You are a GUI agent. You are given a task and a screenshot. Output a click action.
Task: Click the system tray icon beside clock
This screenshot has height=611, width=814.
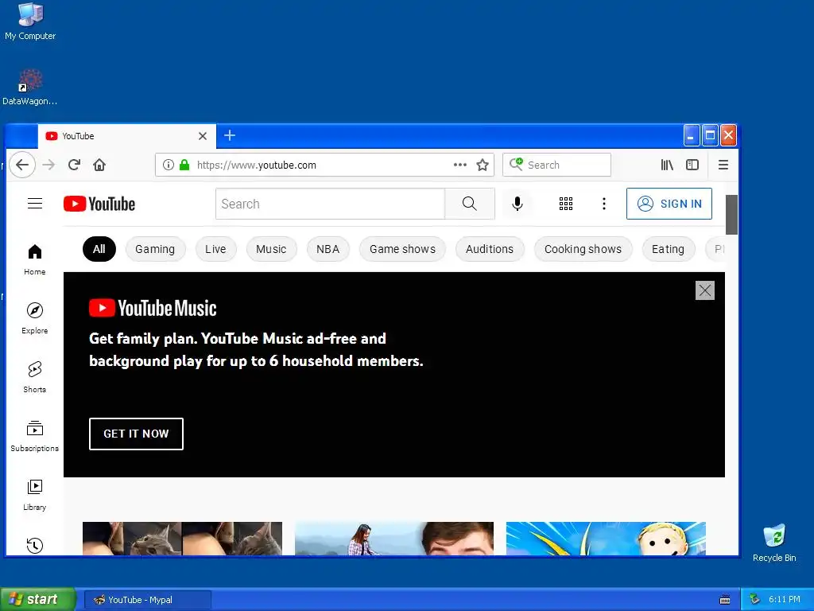[755, 600]
